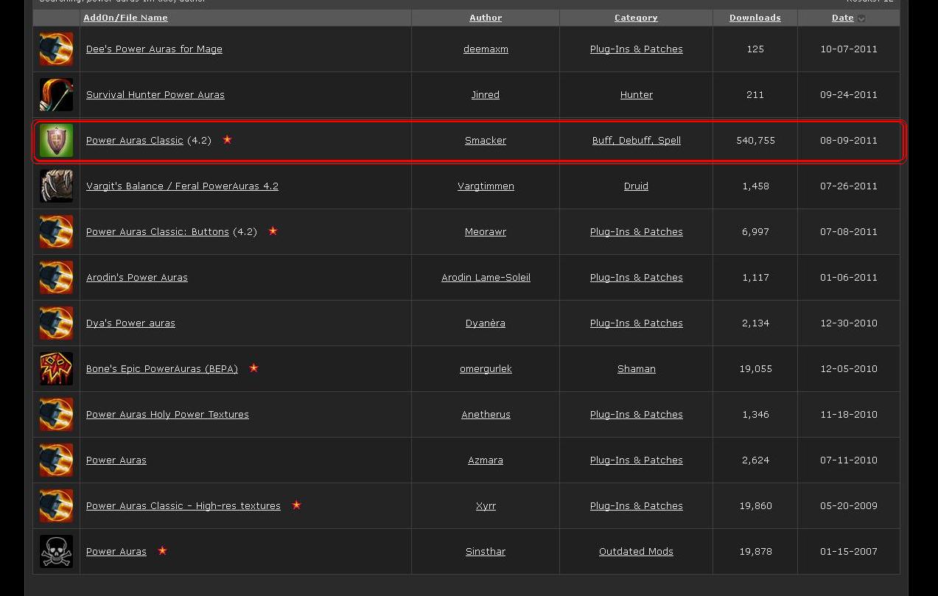View author Arodin Lame-Soleil's profile

pyautogui.click(x=486, y=278)
